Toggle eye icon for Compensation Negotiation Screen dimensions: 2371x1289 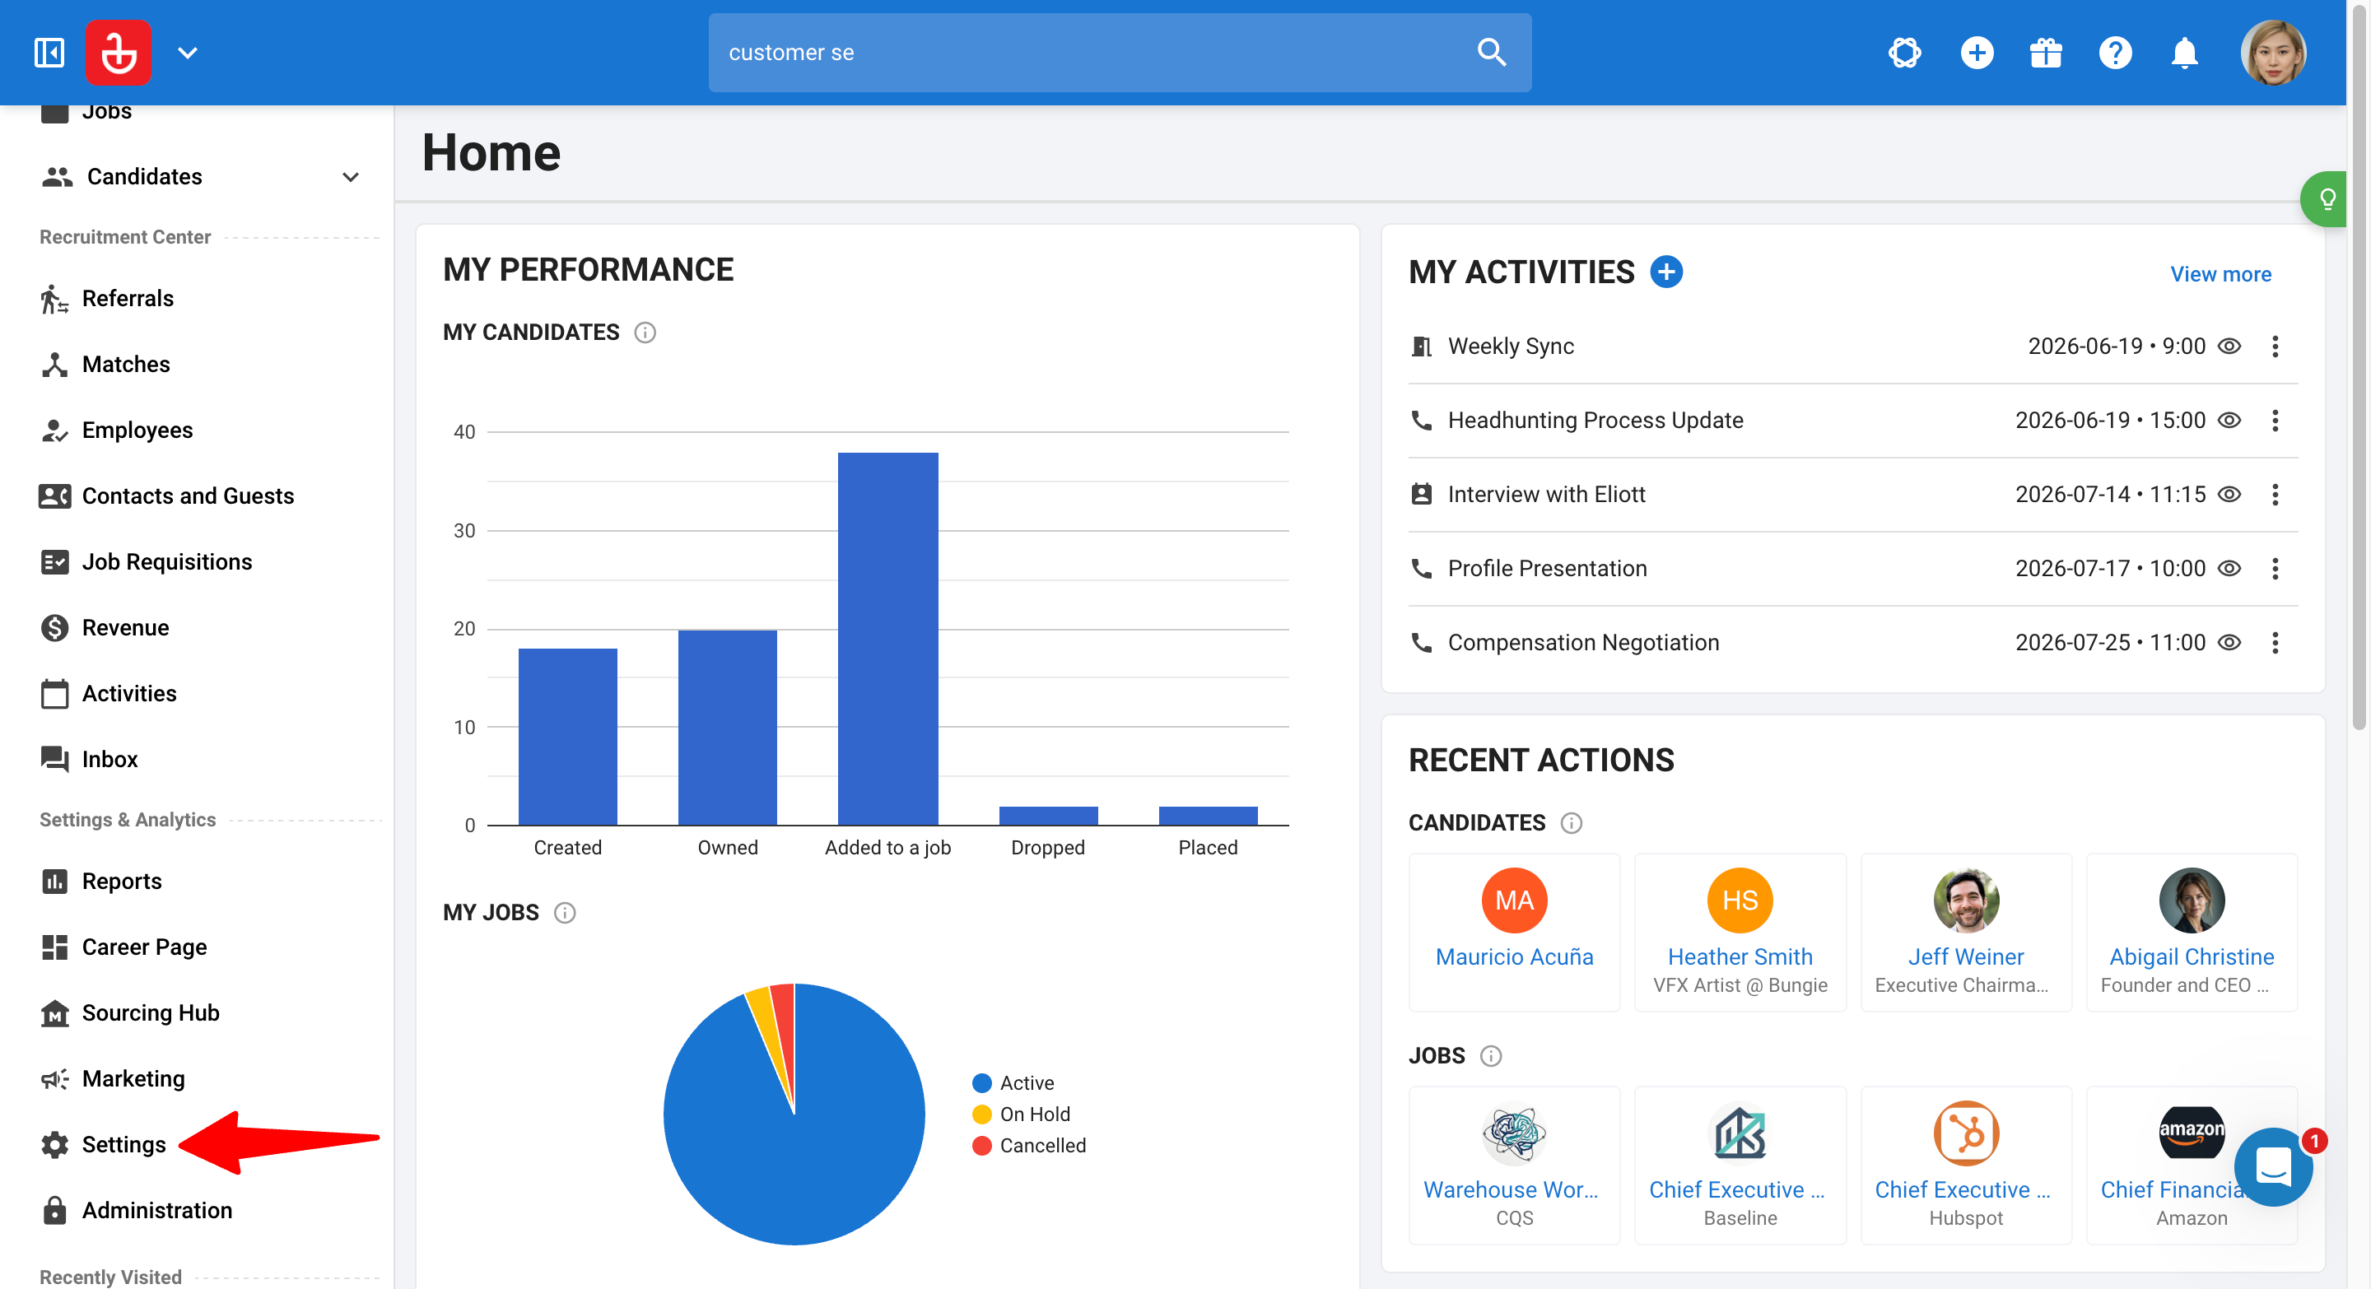pyautogui.click(x=2229, y=643)
